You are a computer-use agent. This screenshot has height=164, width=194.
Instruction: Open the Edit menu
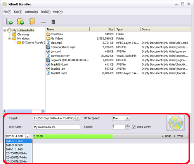(x=18, y=12)
